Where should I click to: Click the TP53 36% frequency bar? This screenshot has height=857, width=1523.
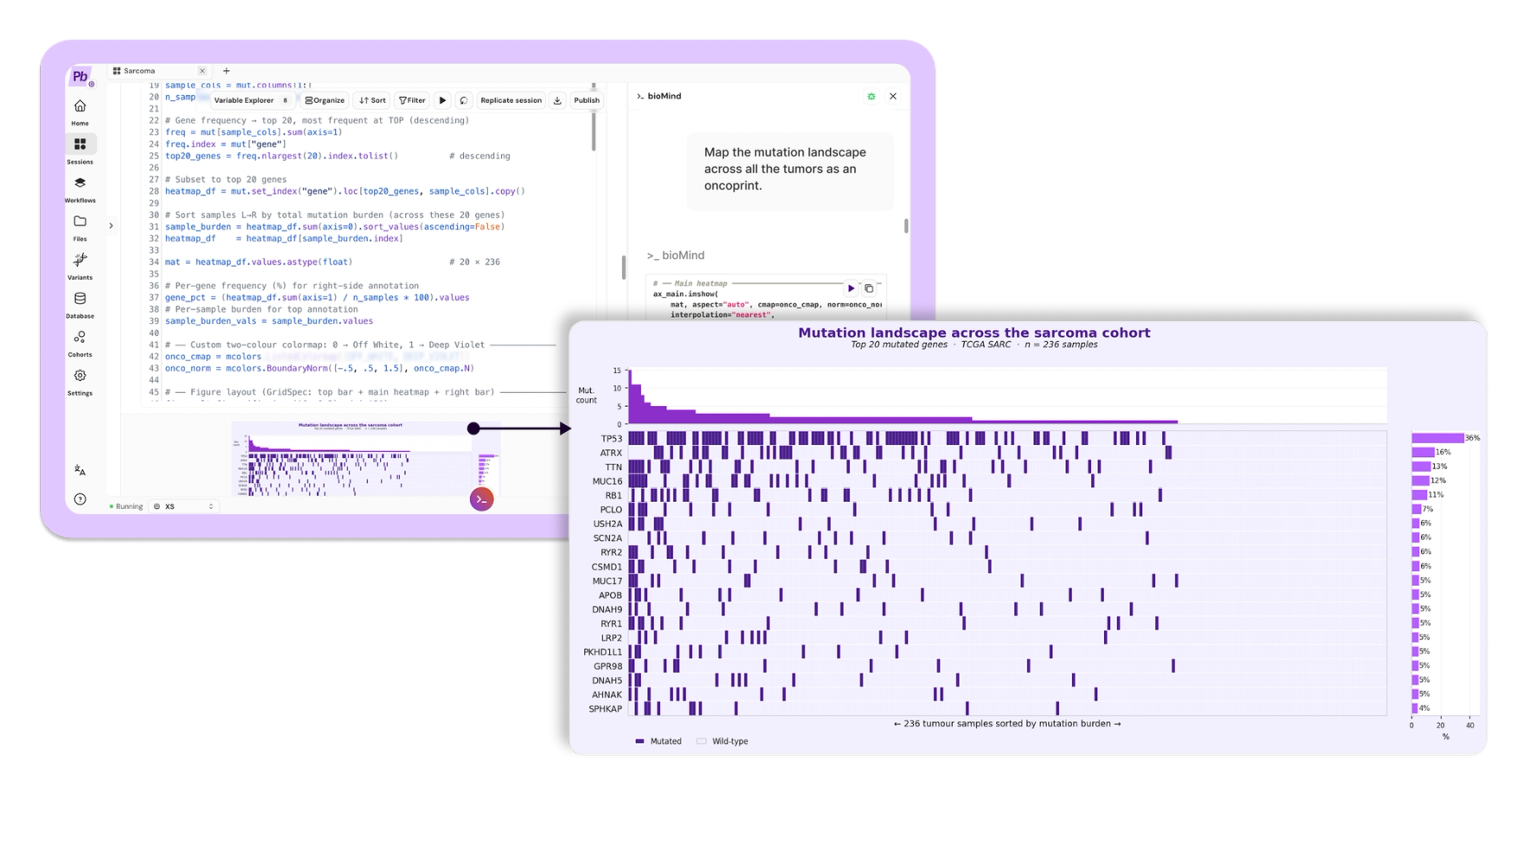(x=1437, y=438)
